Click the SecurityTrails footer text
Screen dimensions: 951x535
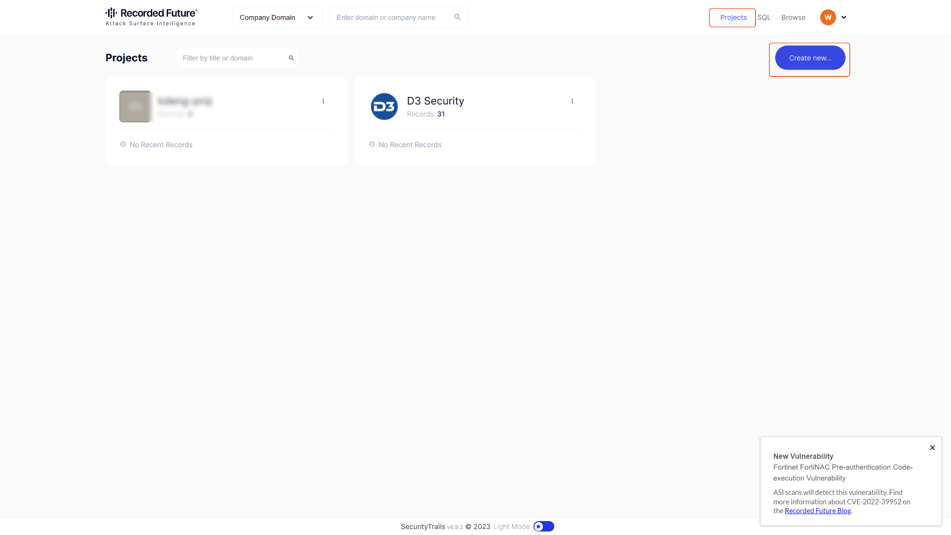423,527
